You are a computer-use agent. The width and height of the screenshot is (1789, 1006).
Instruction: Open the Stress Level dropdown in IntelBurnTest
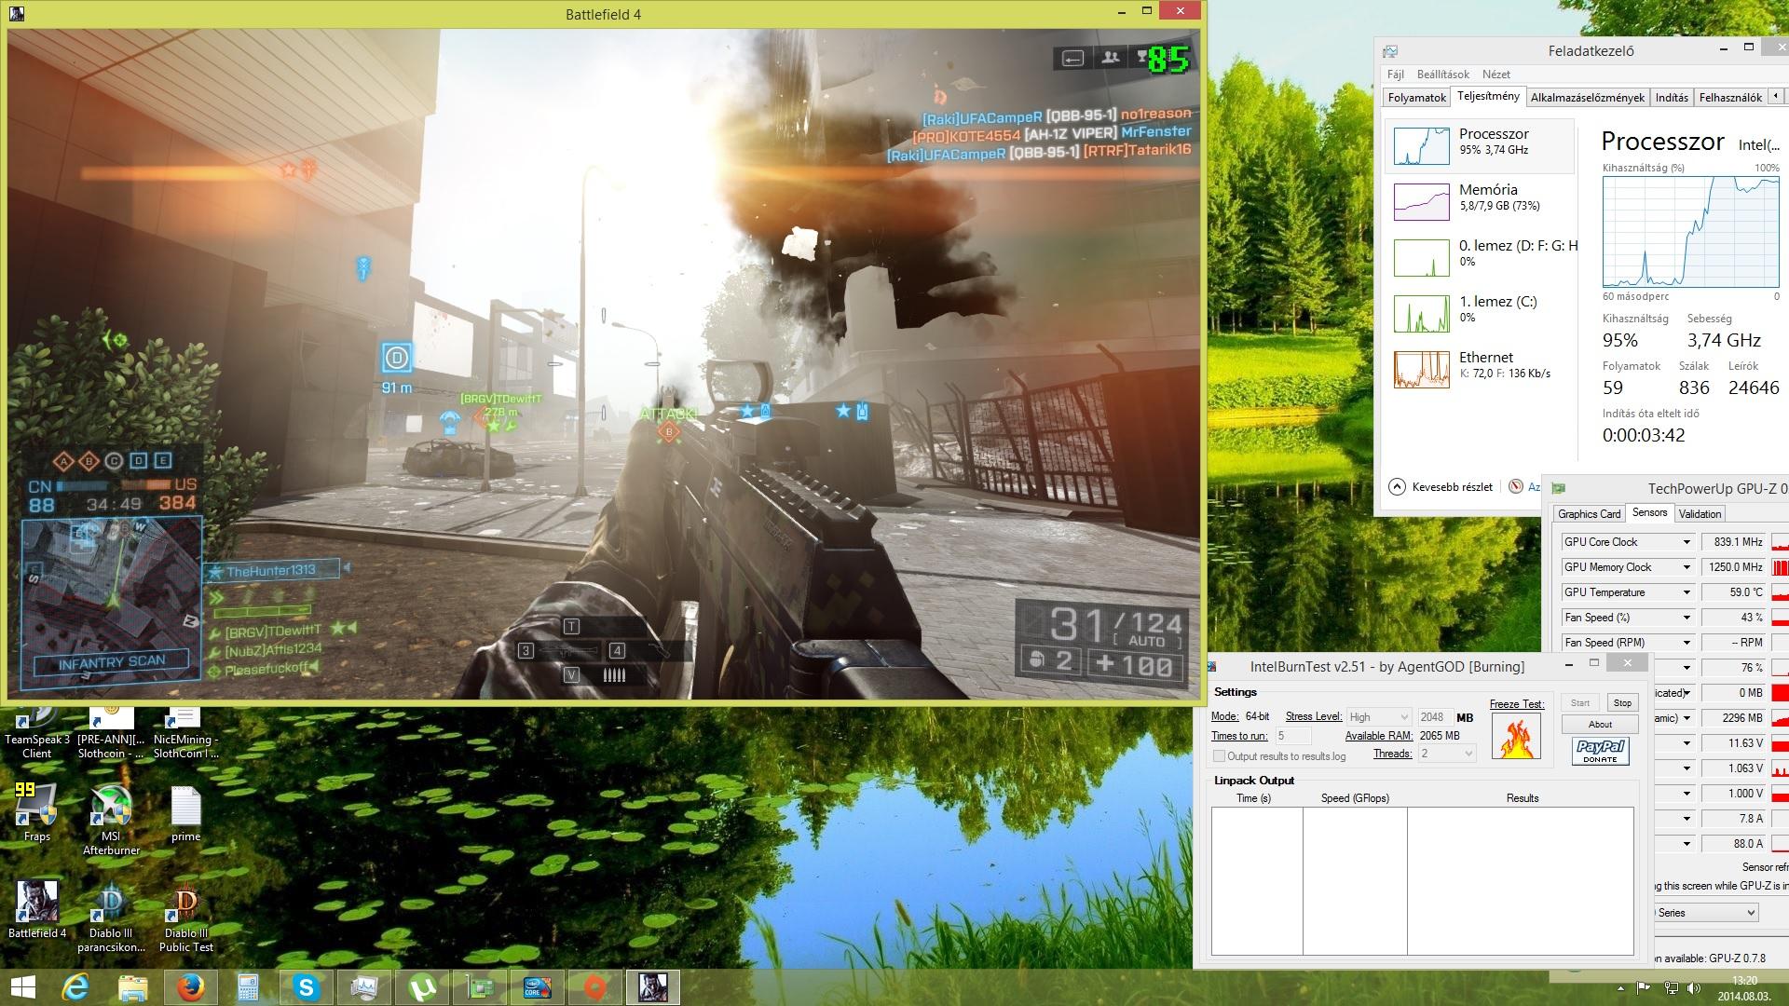1379,717
